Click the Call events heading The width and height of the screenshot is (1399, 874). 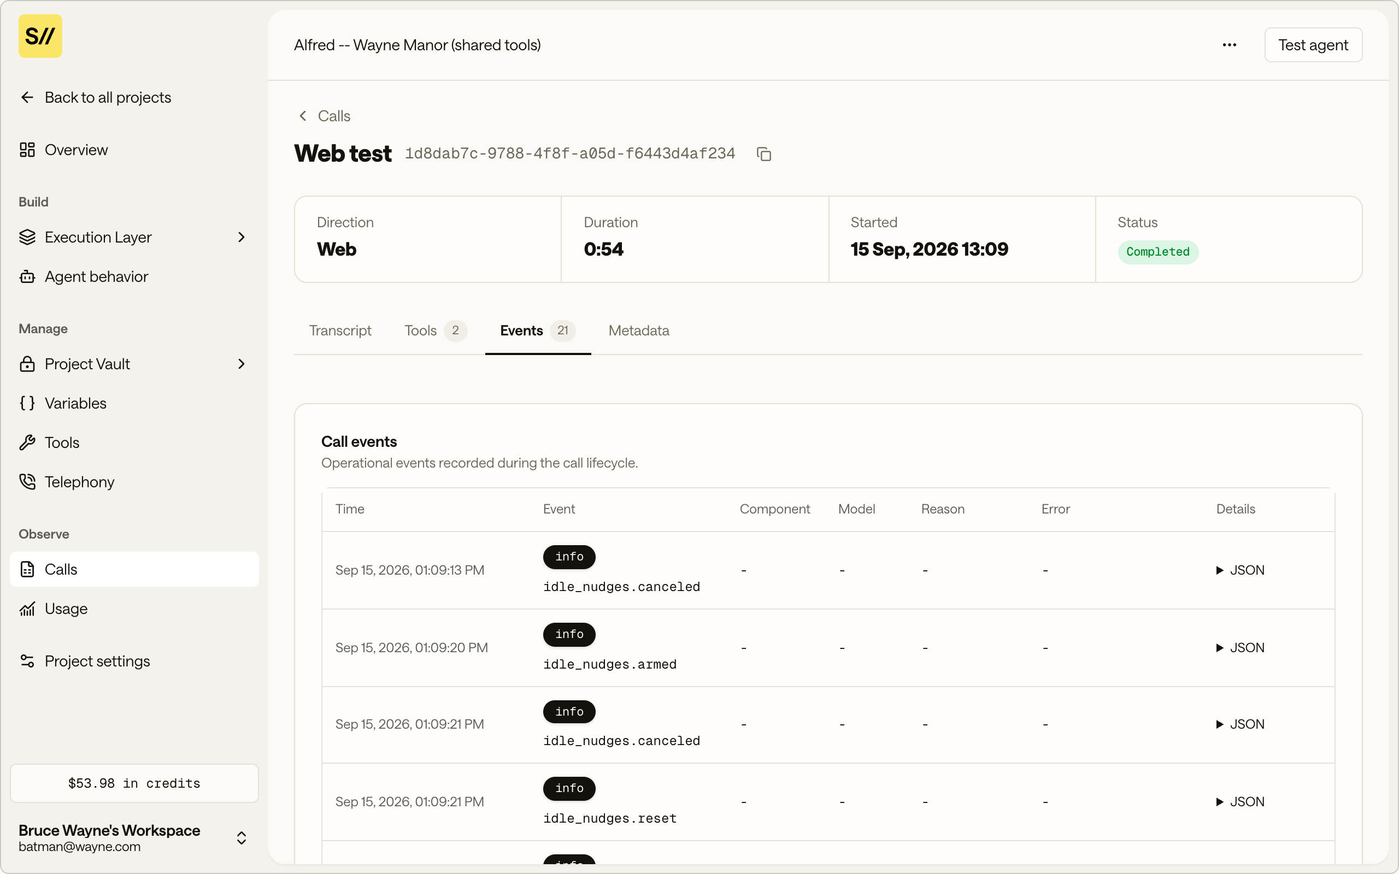[x=359, y=441]
